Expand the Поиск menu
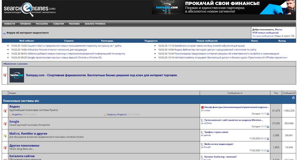Image resolution: width=297 pixels, height=160 pixels. [254, 41]
